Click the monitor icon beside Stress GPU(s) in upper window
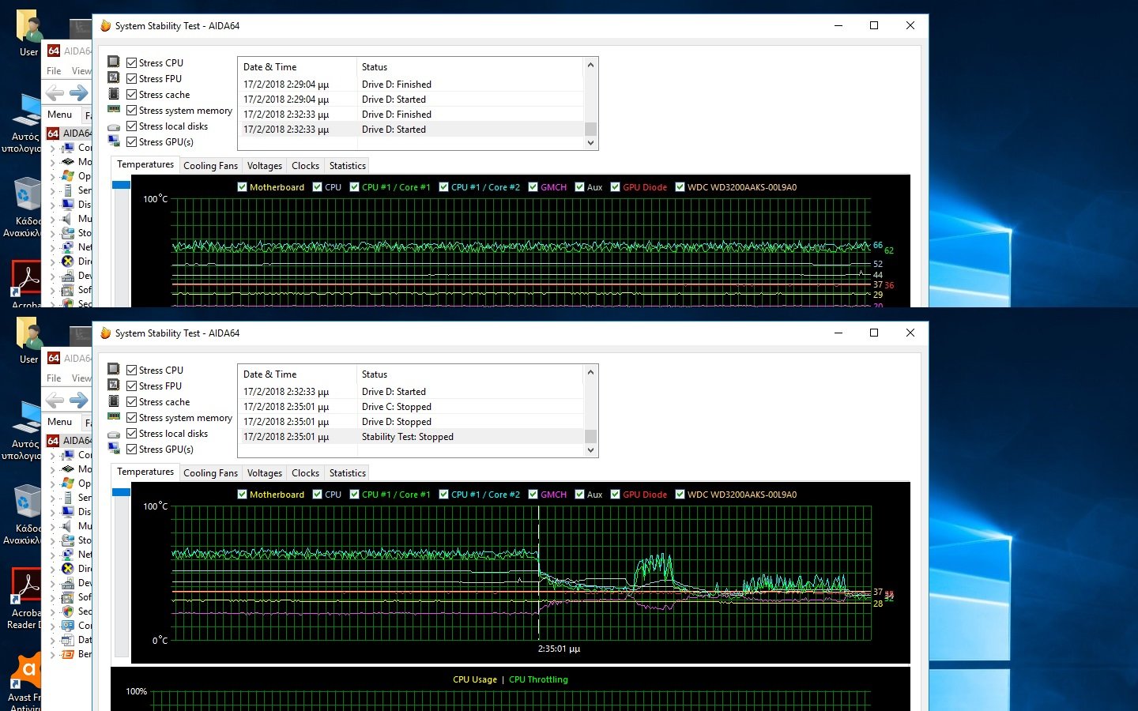This screenshot has height=711, width=1138. coord(114,141)
